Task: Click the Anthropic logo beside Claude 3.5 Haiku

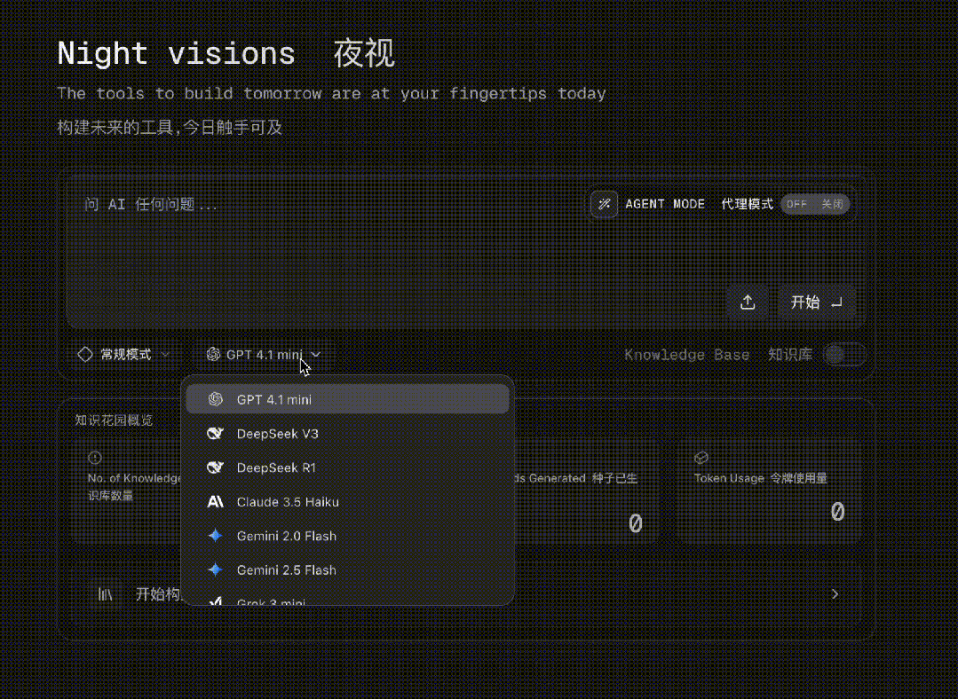Action: pos(215,502)
